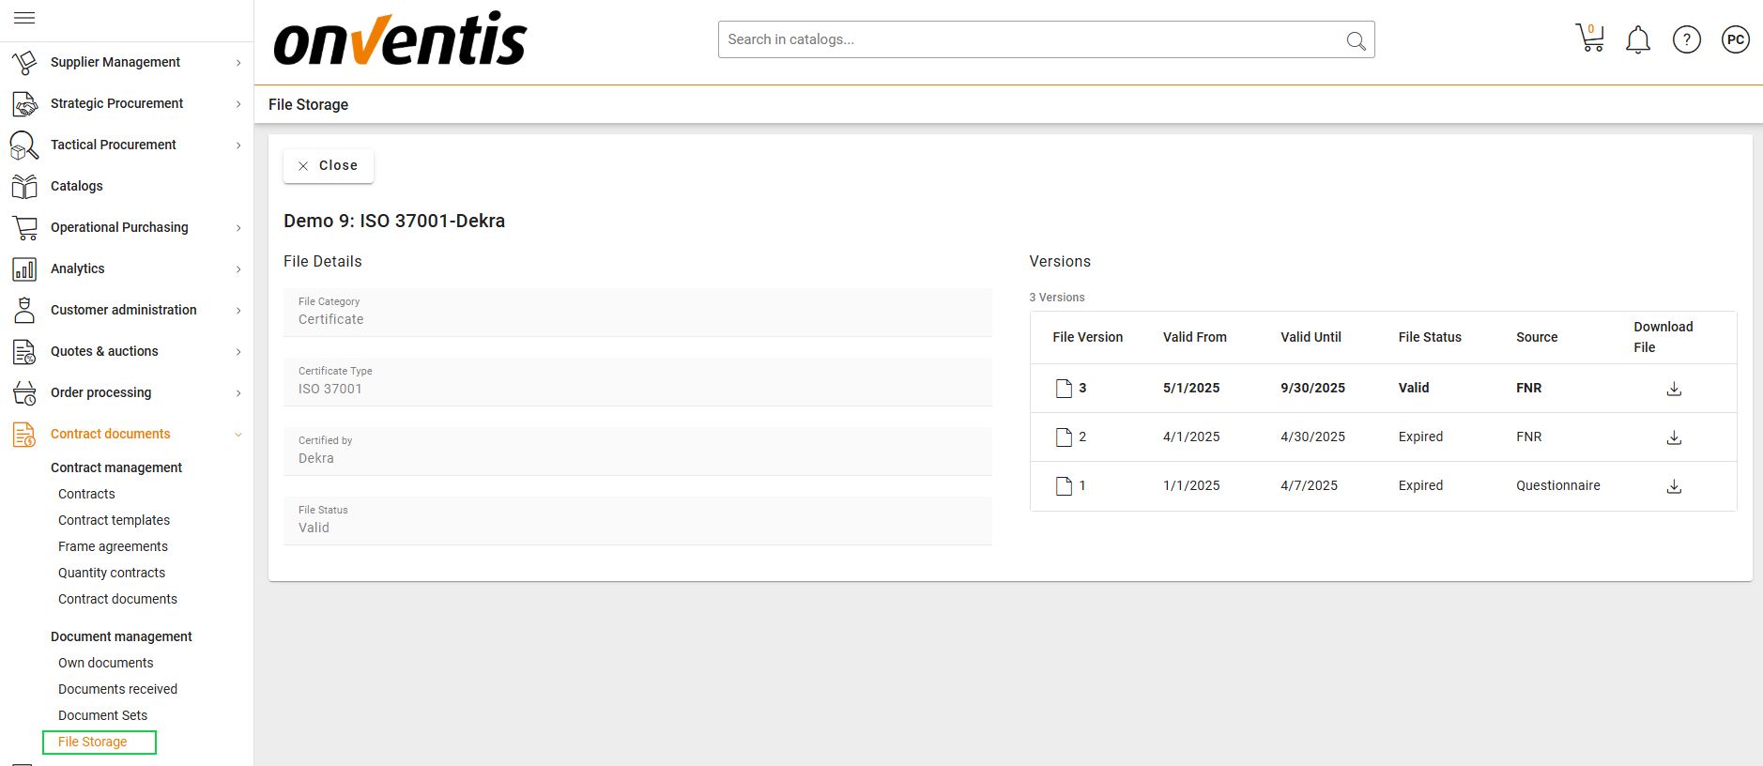
Task: Toggle the hamburger menu sidebar
Action: point(24,18)
